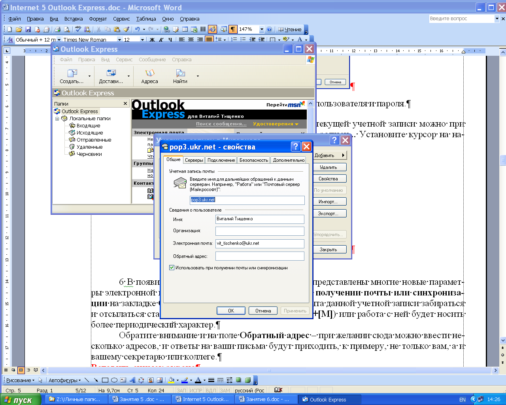
Task: Open the Рисование dropdown menu
Action: tap(20, 380)
